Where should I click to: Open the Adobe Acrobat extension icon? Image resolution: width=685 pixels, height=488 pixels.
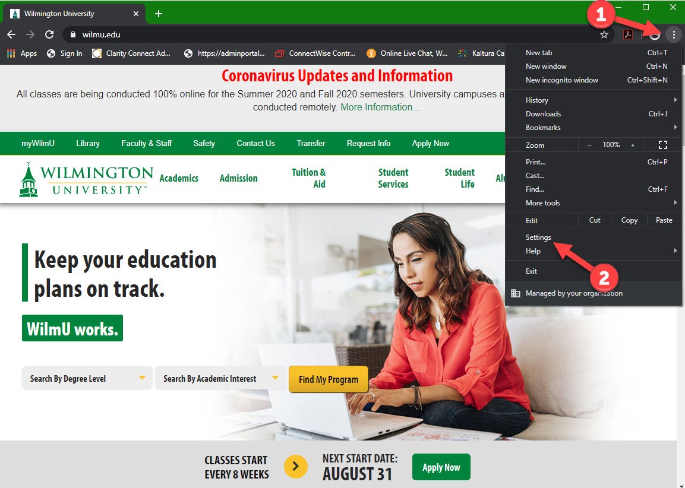[x=628, y=34]
